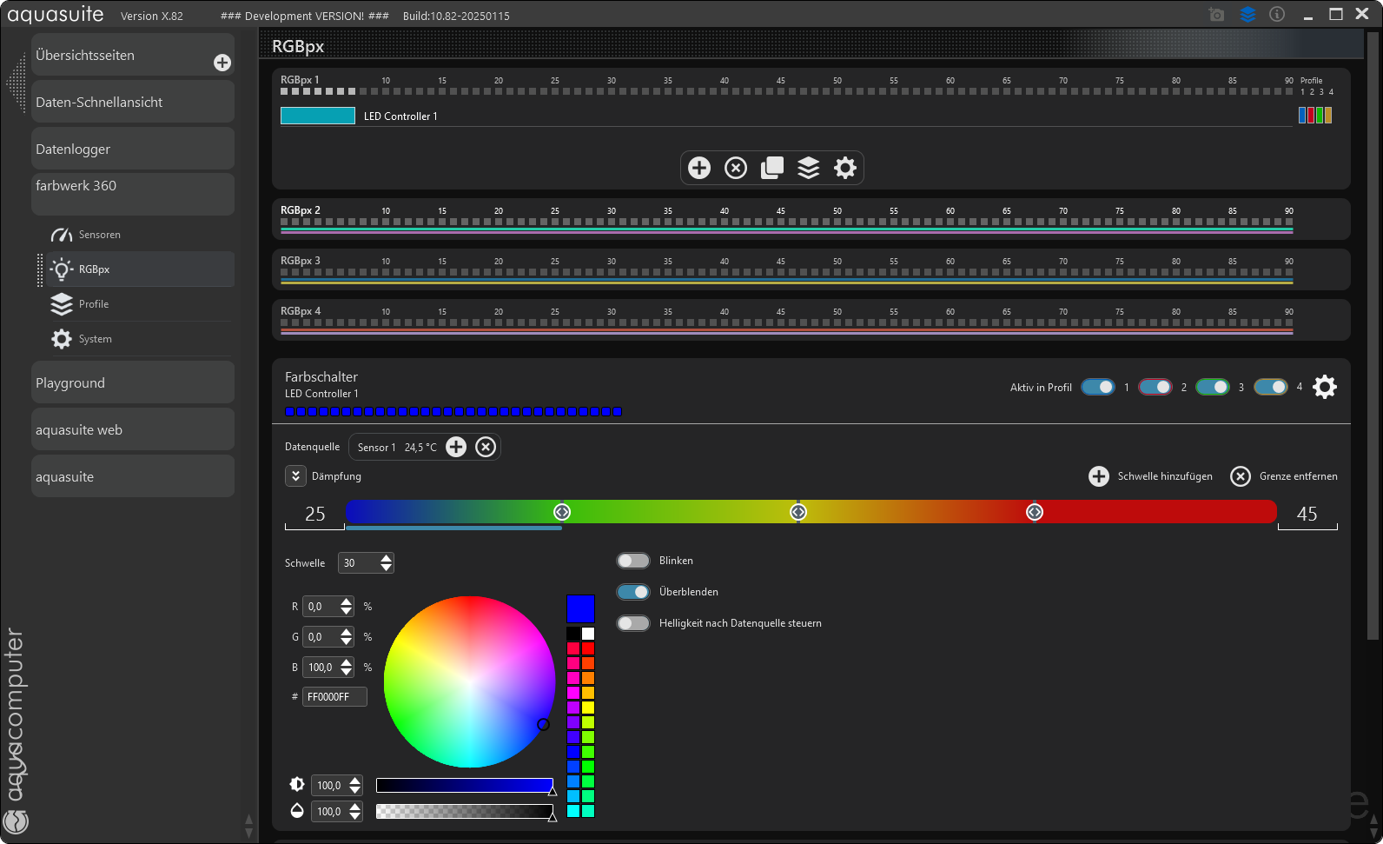
Task: Click Grenze entfernen
Action: [x=1284, y=476]
